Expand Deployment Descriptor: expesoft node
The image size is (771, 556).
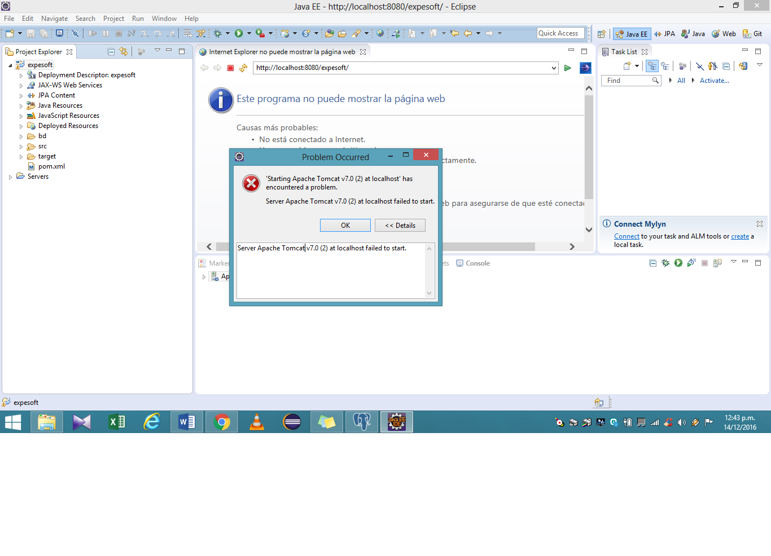pos(21,76)
